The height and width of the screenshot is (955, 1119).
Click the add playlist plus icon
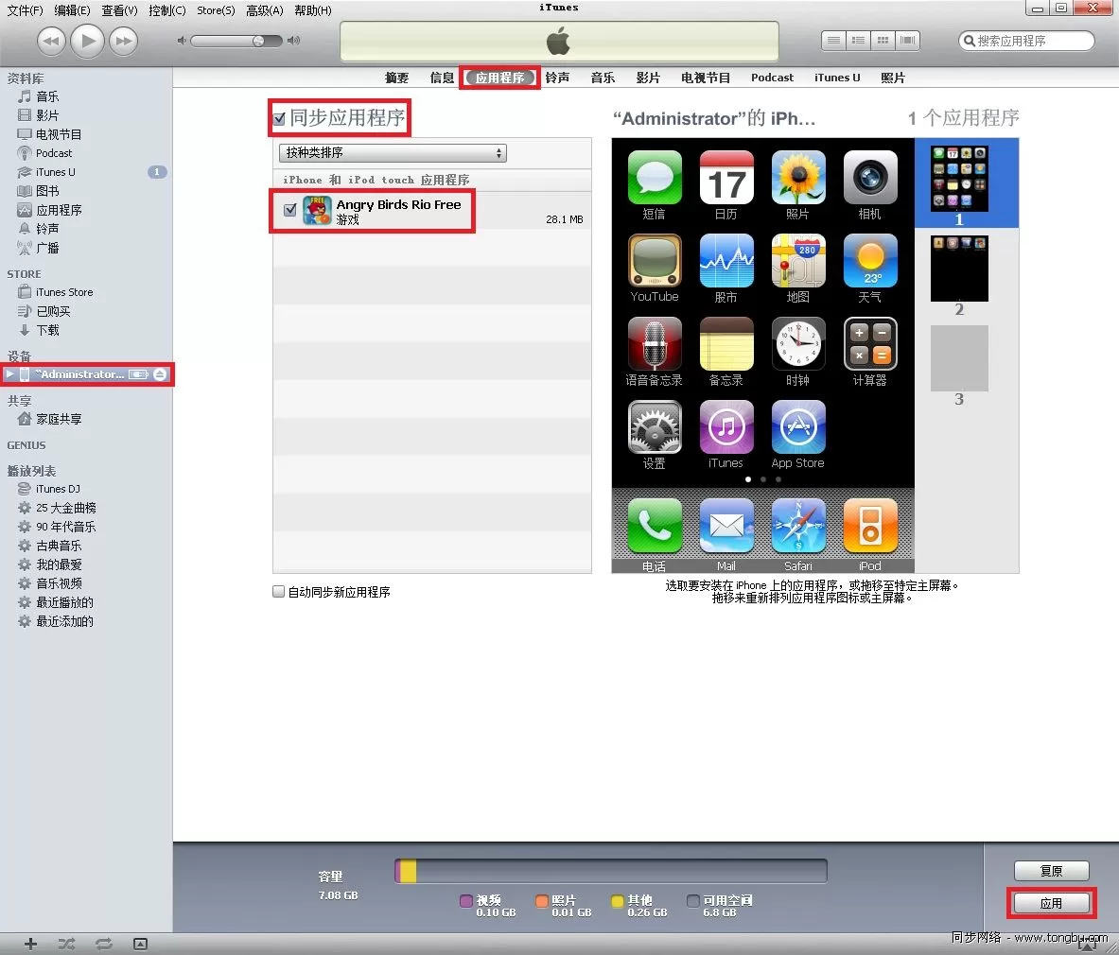pos(30,944)
